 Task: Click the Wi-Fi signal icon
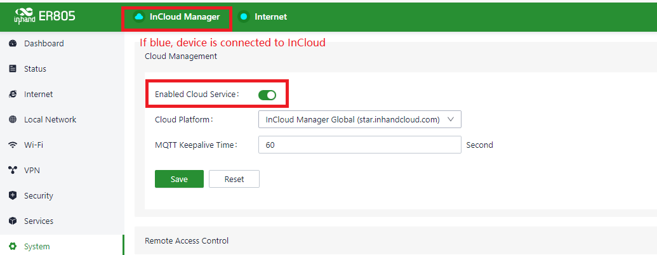pyautogui.click(x=13, y=145)
